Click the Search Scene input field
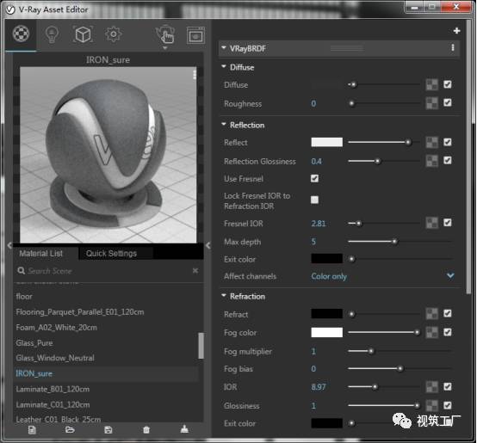Image resolution: width=477 pixels, height=443 pixels. click(x=108, y=270)
